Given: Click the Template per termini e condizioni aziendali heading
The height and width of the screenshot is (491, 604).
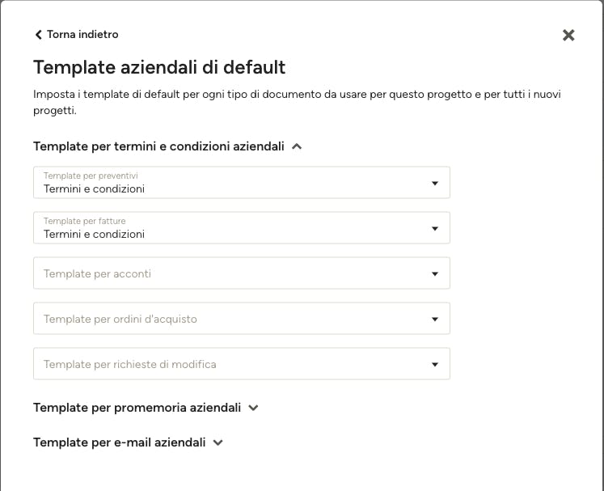Looking at the screenshot, I should click(x=158, y=146).
